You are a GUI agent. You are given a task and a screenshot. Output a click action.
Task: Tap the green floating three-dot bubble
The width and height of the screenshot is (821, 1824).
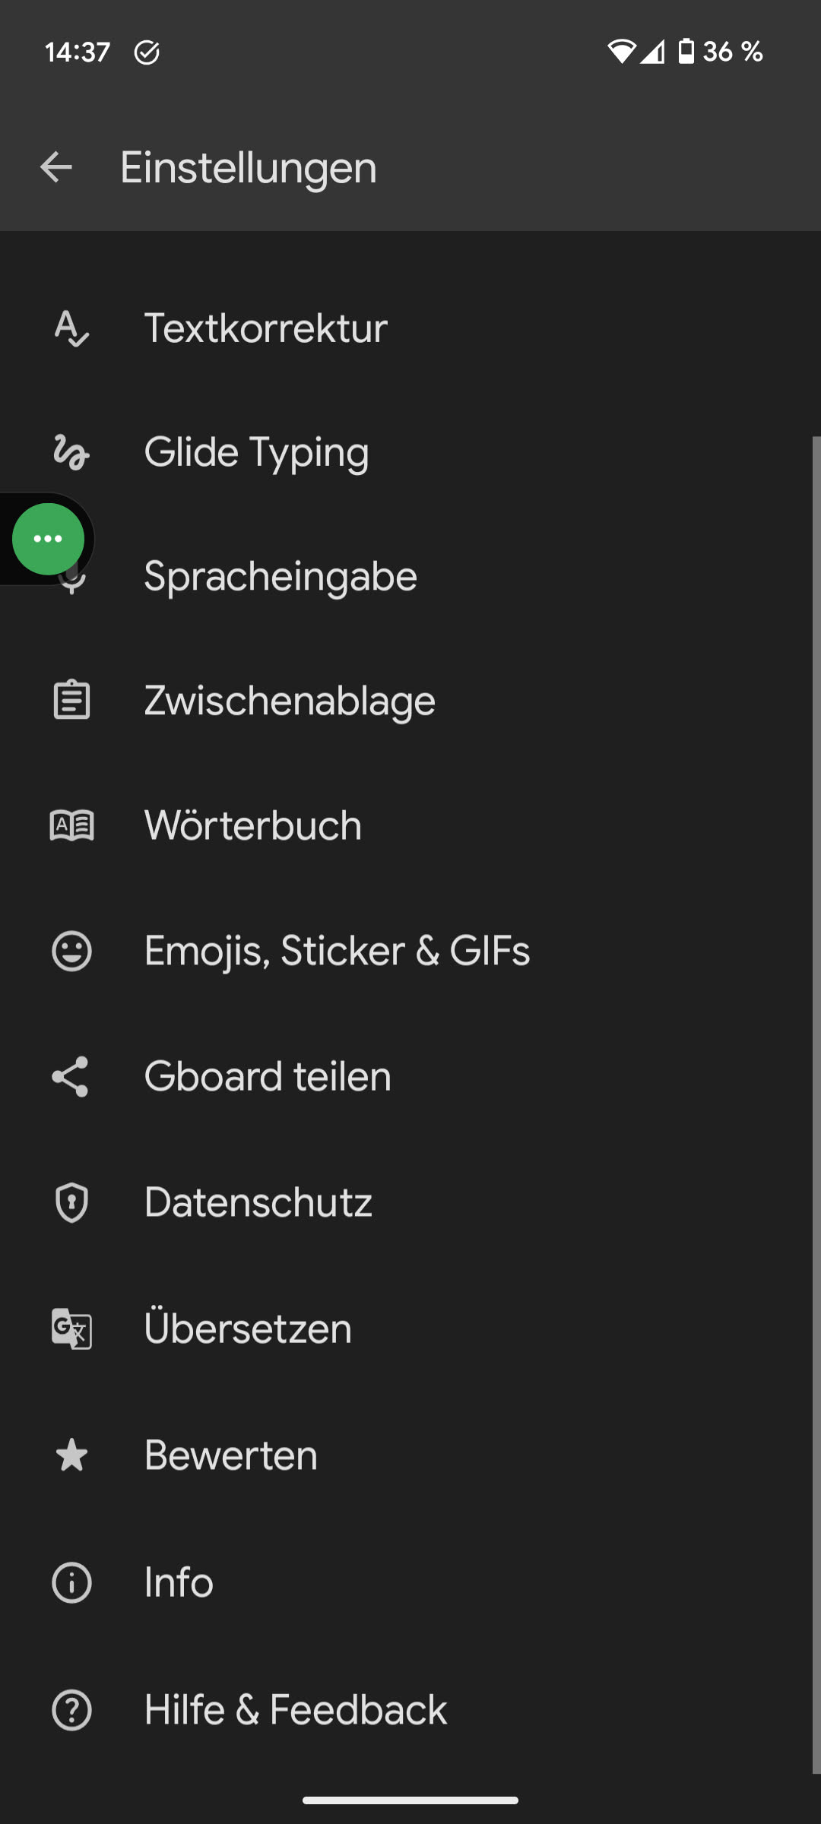click(x=48, y=539)
